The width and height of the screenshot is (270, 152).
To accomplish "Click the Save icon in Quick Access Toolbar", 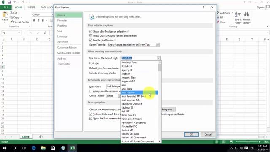I will click(x=9, y=2).
